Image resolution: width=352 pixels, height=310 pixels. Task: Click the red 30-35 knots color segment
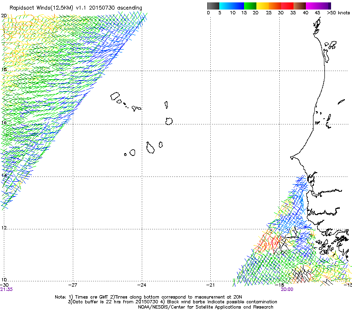tap(287, 6)
